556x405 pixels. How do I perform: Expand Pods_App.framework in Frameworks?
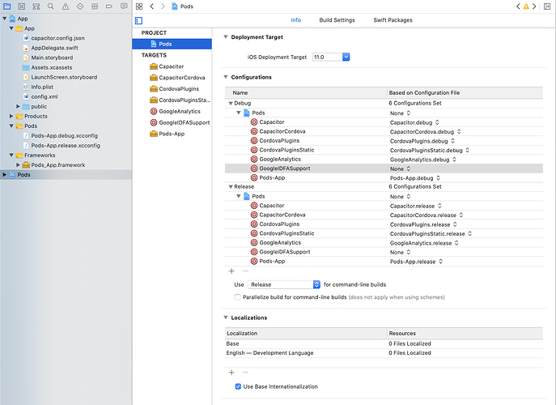point(18,165)
